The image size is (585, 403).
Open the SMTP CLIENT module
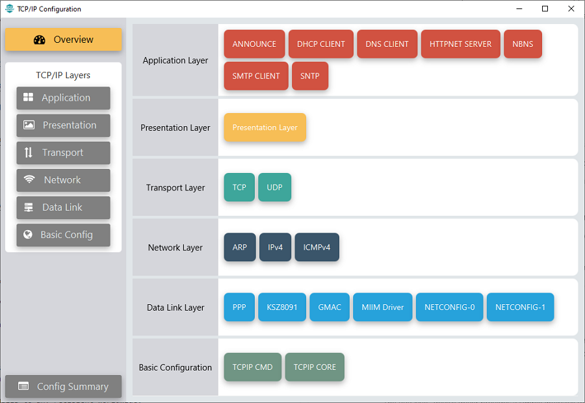[x=256, y=76]
